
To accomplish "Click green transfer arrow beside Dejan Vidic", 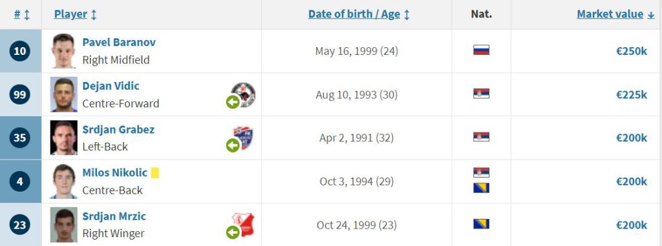I will coord(233,102).
